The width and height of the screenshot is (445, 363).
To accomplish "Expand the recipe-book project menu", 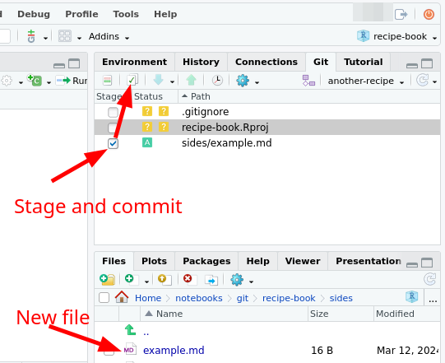I will coord(396,36).
